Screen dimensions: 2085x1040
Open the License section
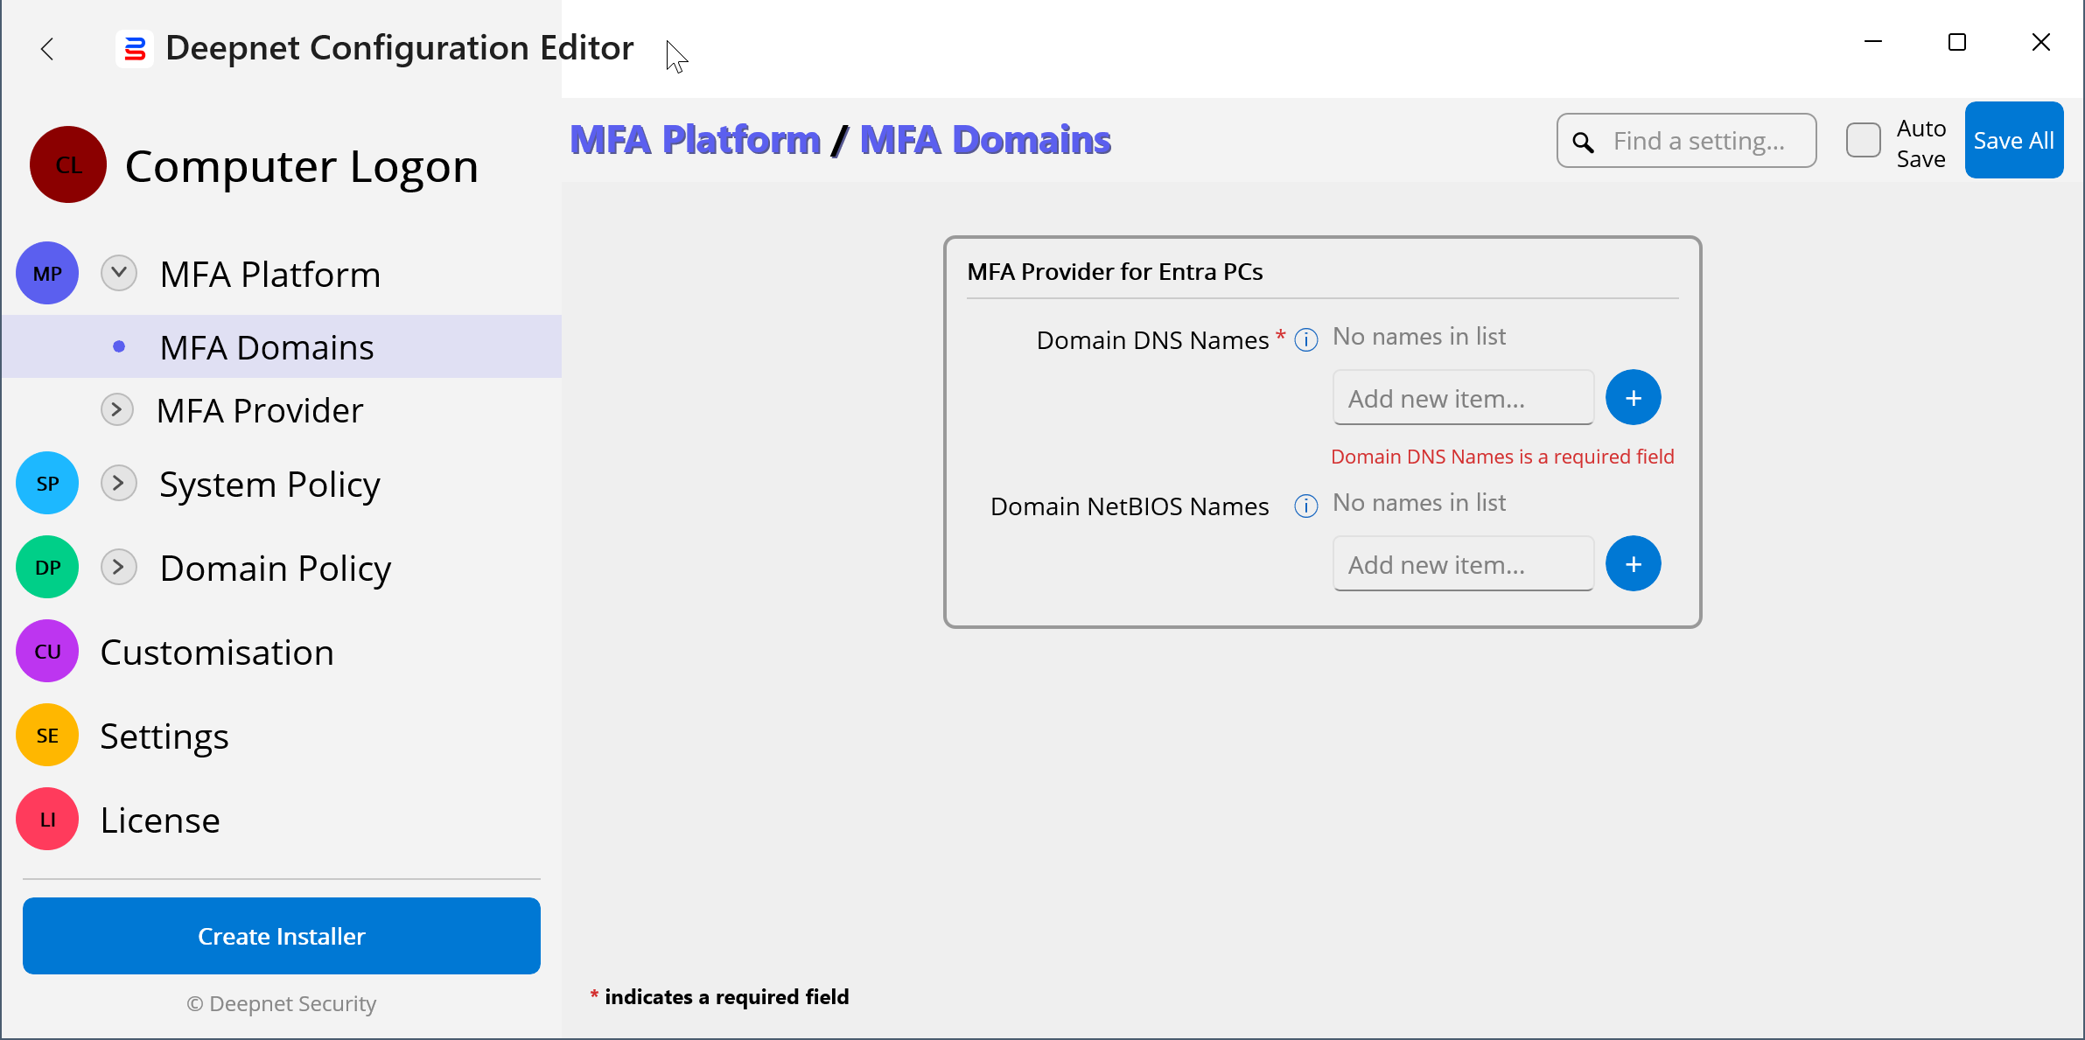(x=160, y=820)
